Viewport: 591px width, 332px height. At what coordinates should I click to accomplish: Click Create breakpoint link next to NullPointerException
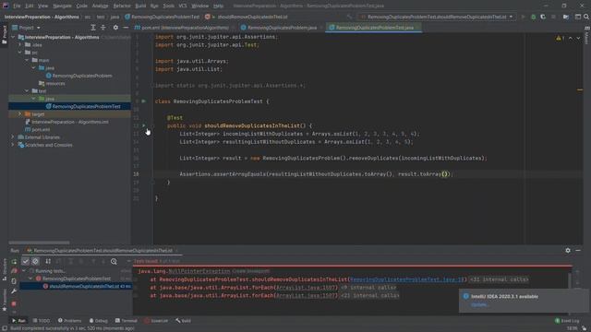click(251, 271)
